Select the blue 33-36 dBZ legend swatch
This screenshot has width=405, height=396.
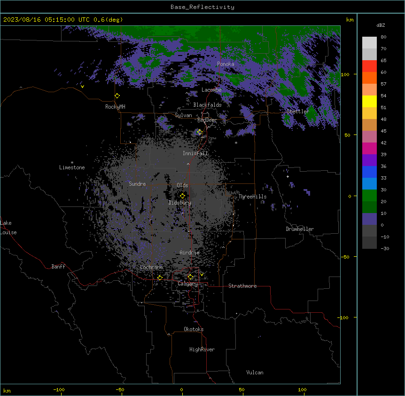click(x=369, y=172)
